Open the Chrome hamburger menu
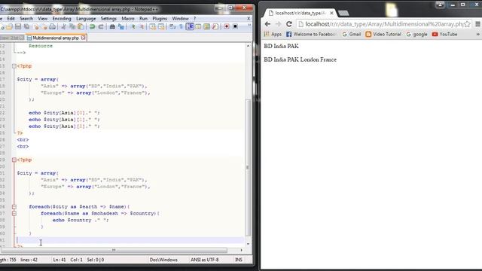This screenshot has height=271, width=482. coord(477,24)
